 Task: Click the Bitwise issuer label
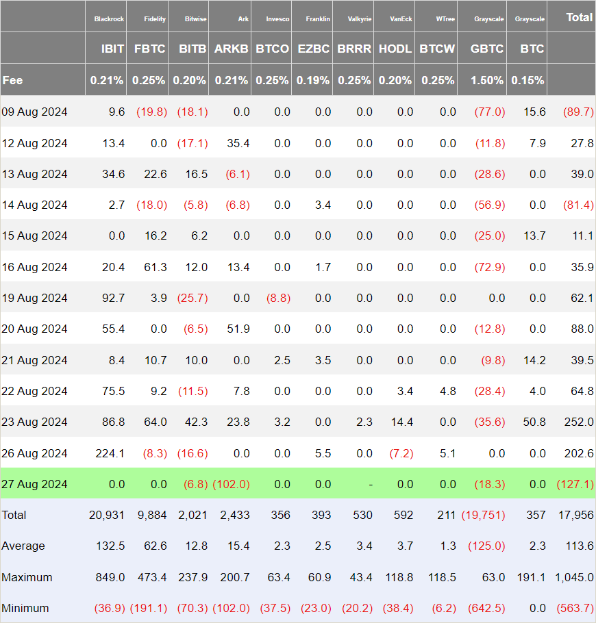pos(196,19)
